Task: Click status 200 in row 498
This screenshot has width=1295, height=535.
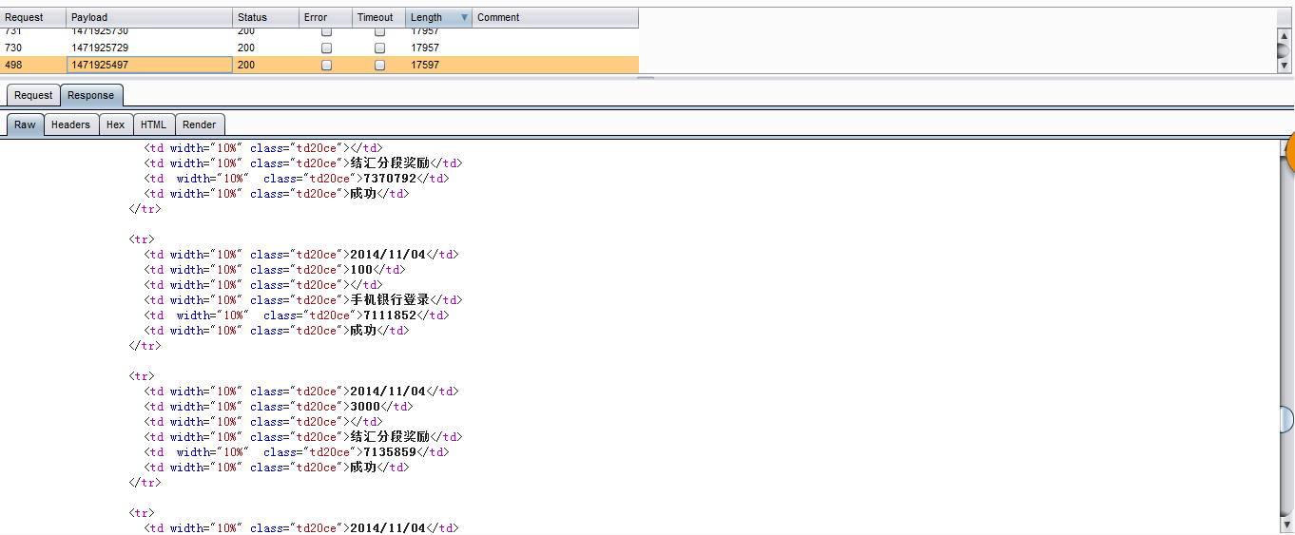Action: pyautogui.click(x=246, y=65)
